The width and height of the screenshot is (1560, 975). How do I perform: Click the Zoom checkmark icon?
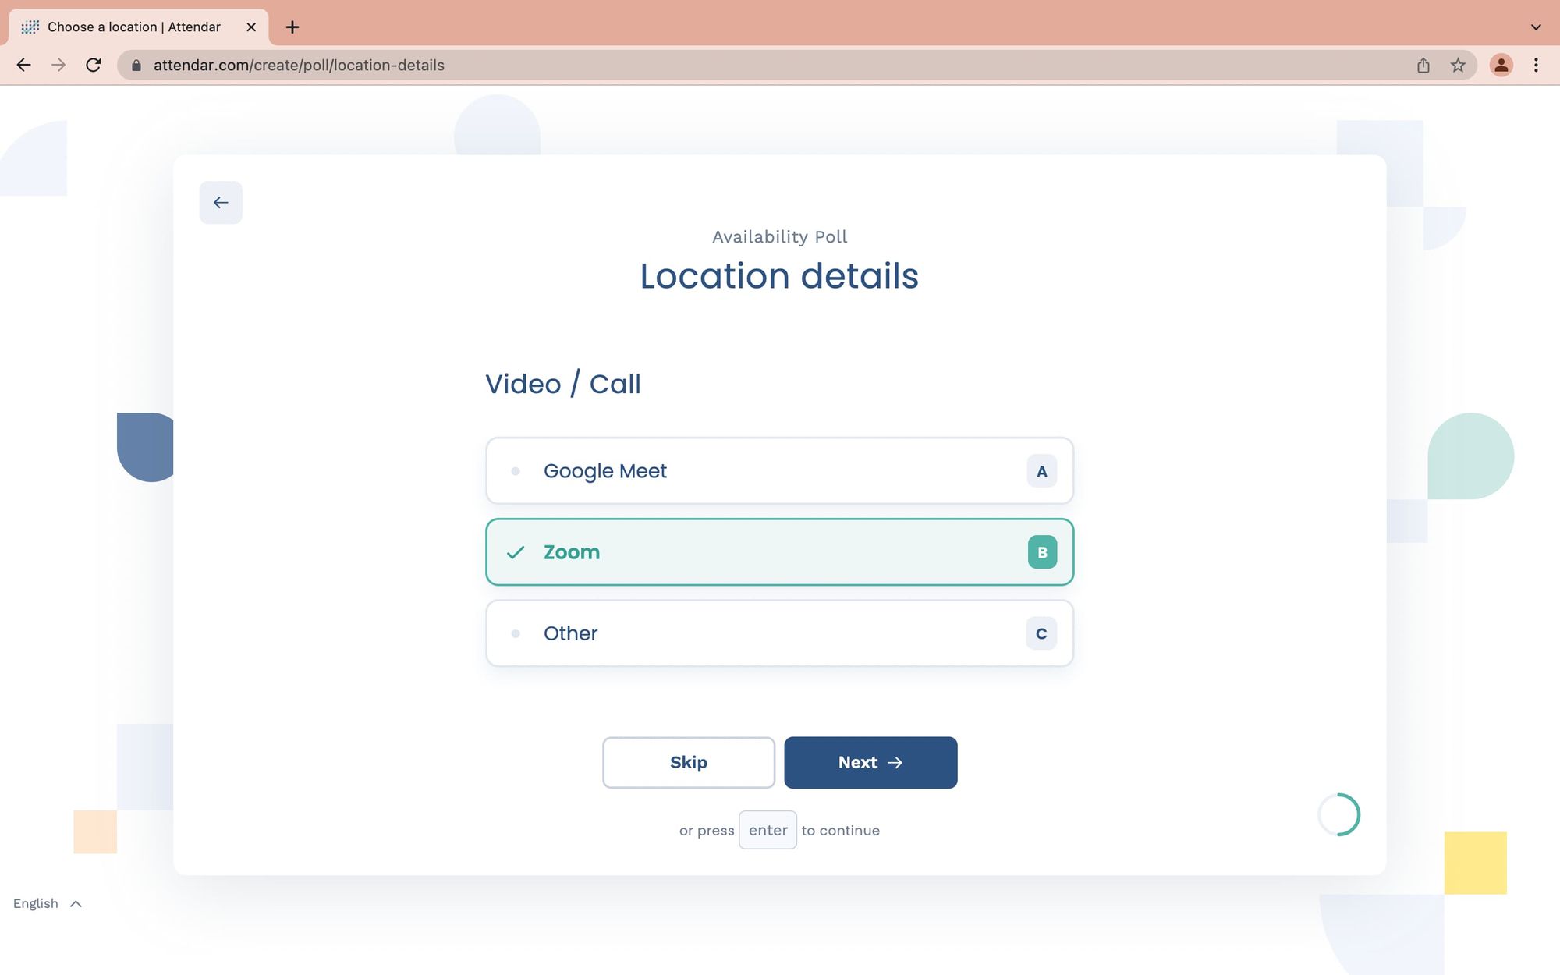tap(516, 552)
